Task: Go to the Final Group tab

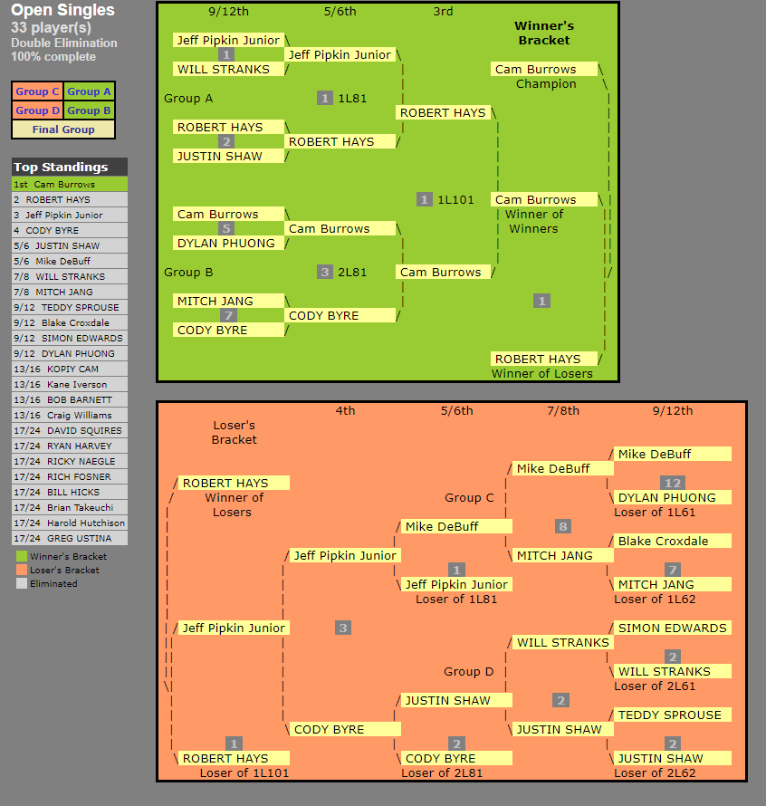Action: click(63, 130)
